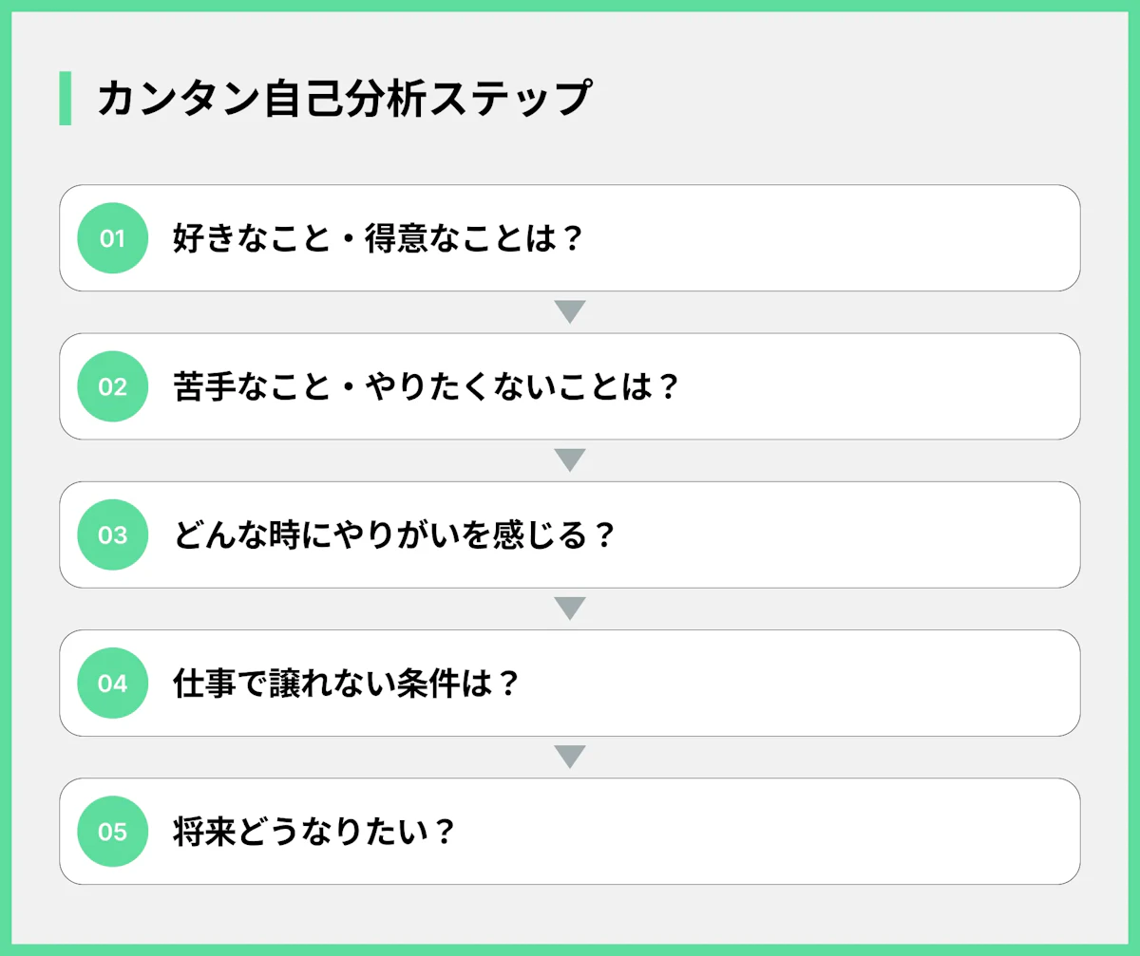
Task: Click the green 03 step number badge
Action: pyautogui.click(x=112, y=534)
